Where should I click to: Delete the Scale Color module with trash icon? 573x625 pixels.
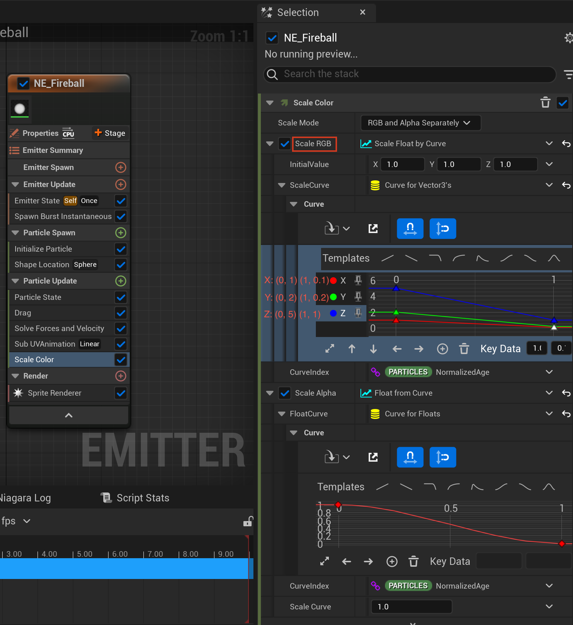click(x=545, y=102)
